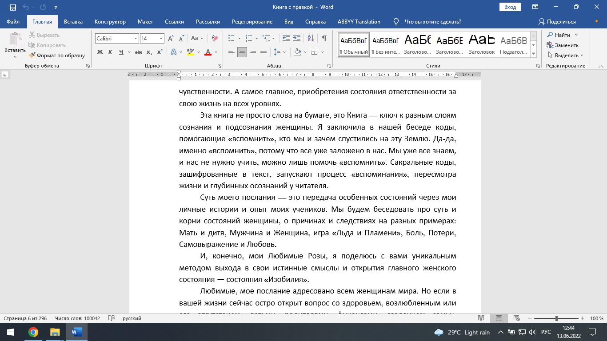
Task: Save document from quick access toolbar
Action: coord(12,7)
